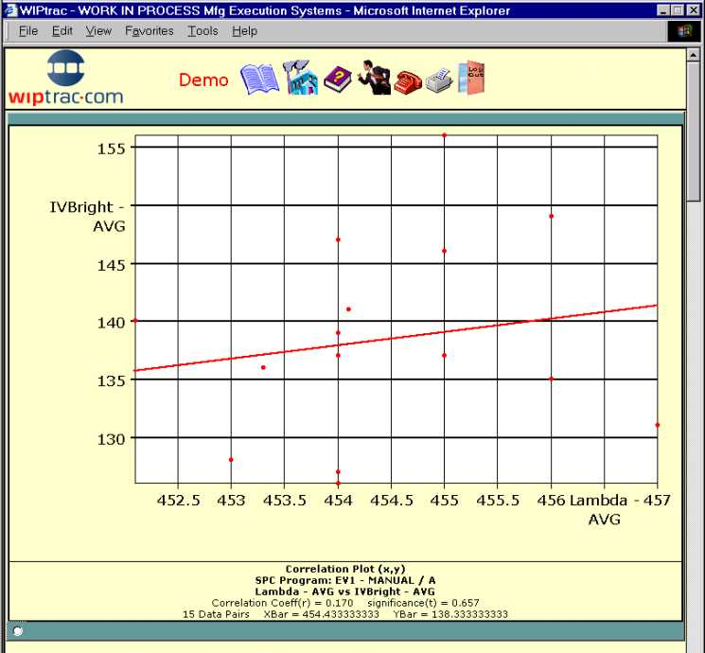
Task: Click the Log Out door icon
Action: tap(470, 78)
